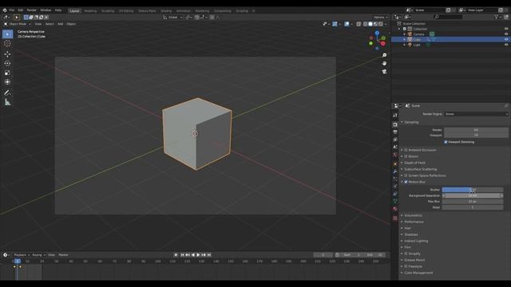The height and width of the screenshot is (287, 511).
Task: Switch to solid viewport shading icon
Action: coord(370,24)
